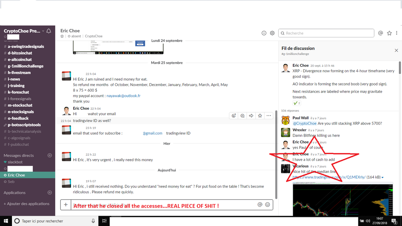Expand image attachment 164 kB caret

pos(383,177)
